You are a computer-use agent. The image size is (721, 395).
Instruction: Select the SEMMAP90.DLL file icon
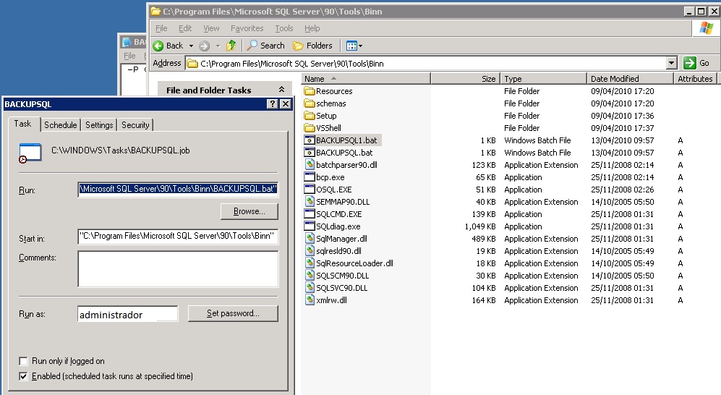[310, 202]
